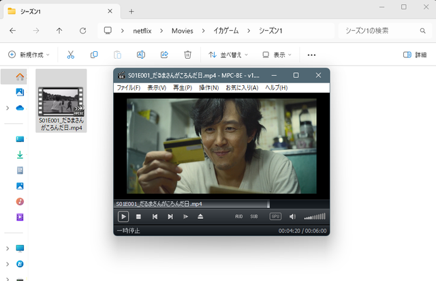This screenshot has width=436, height=281.
Task: Click the search magnifier icon
Action: point(422,31)
